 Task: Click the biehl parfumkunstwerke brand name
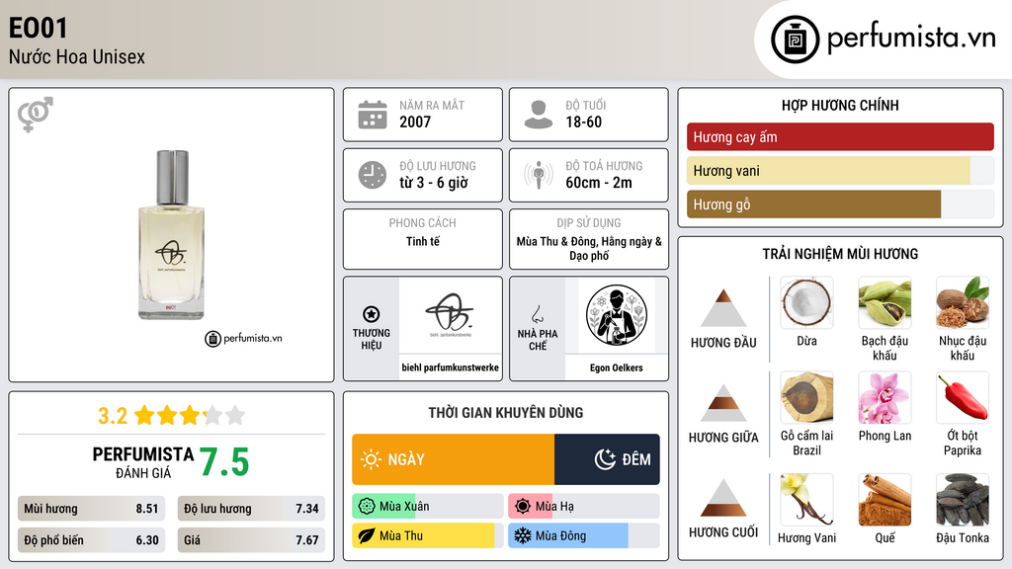(x=450, y=367)
